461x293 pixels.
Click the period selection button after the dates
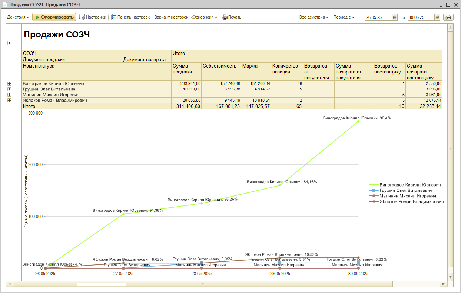point(448,17)
